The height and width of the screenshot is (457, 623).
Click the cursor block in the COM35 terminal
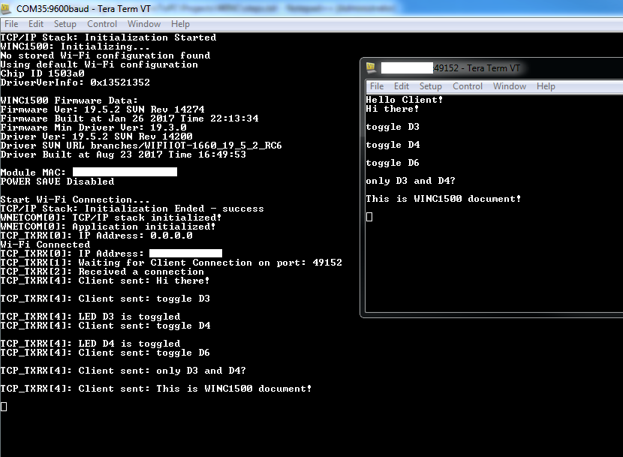pyautogui.click(x=4, y=407)
